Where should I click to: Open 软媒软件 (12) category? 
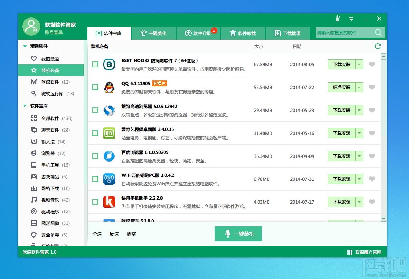(51, 82)
